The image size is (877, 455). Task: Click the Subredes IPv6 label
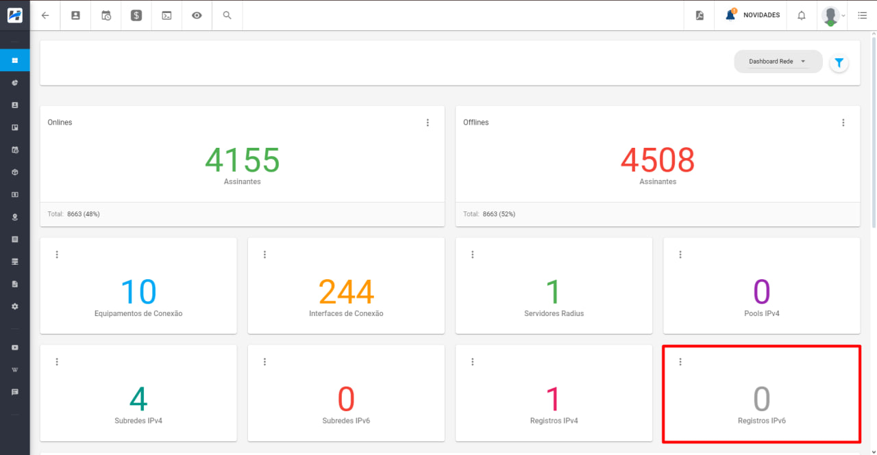pyautogui.click(x=346, y=421)
